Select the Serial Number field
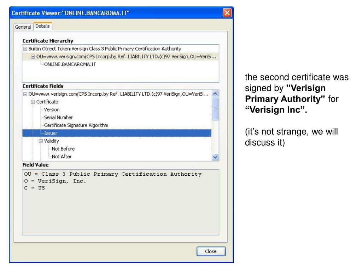 click(x=58, y=118)
